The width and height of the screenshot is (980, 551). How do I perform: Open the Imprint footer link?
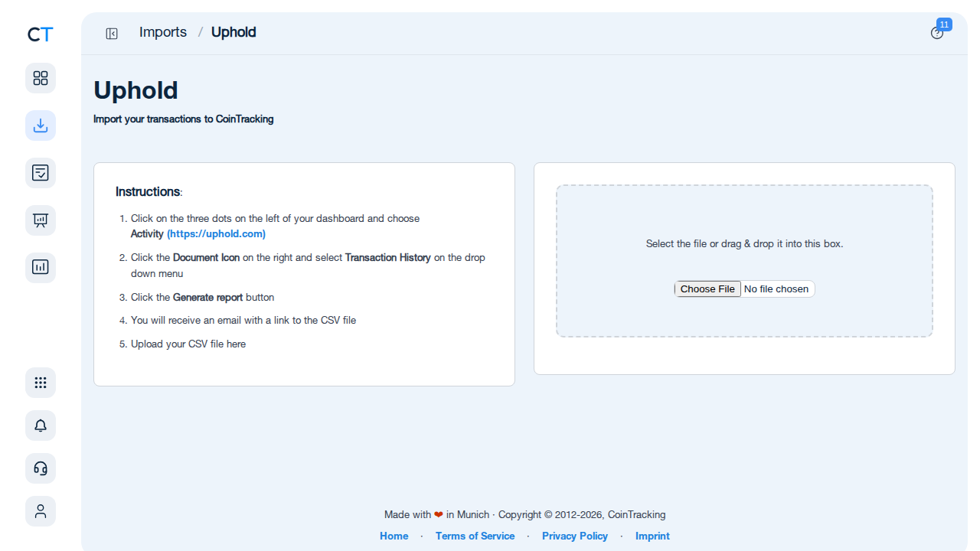652,536
